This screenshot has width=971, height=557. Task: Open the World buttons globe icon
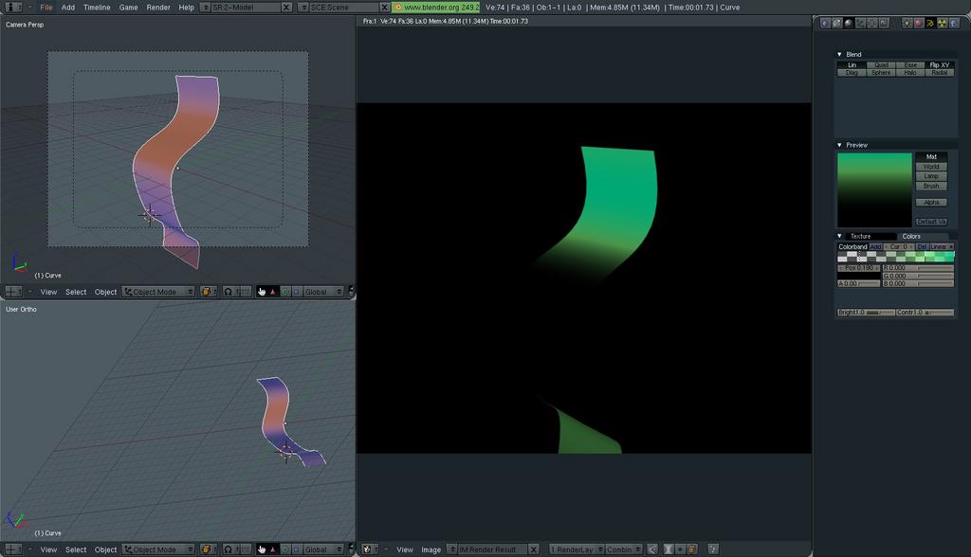tap(954, 23)
